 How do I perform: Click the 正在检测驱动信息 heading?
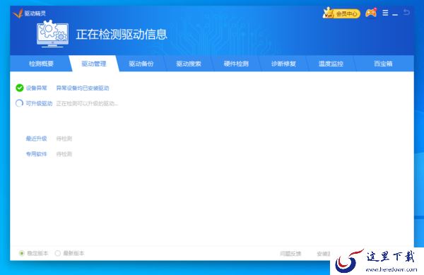coord(122,35)
